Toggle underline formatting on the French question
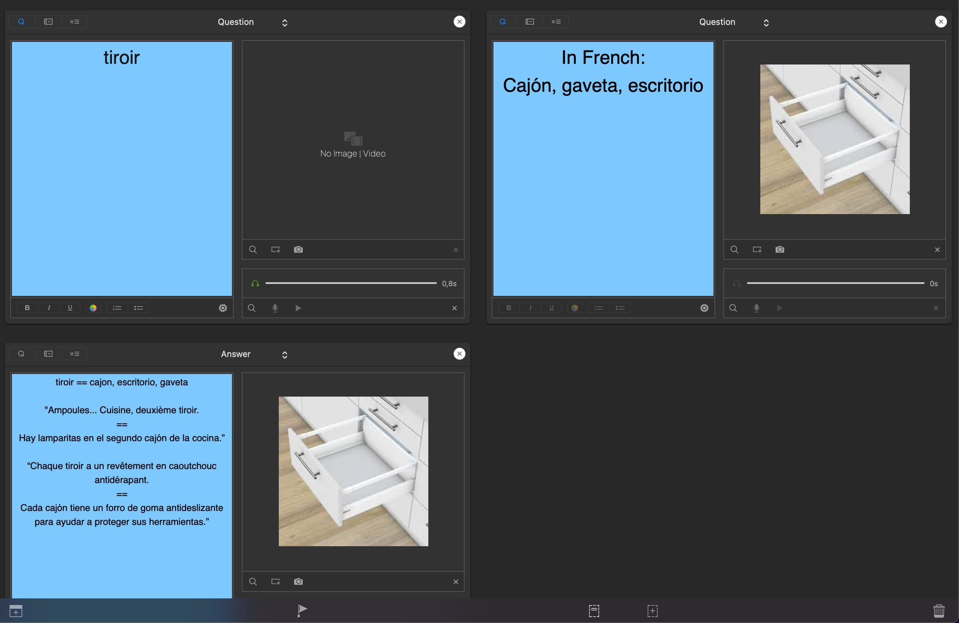The image size is (959, 623). [x=551, y=308]
